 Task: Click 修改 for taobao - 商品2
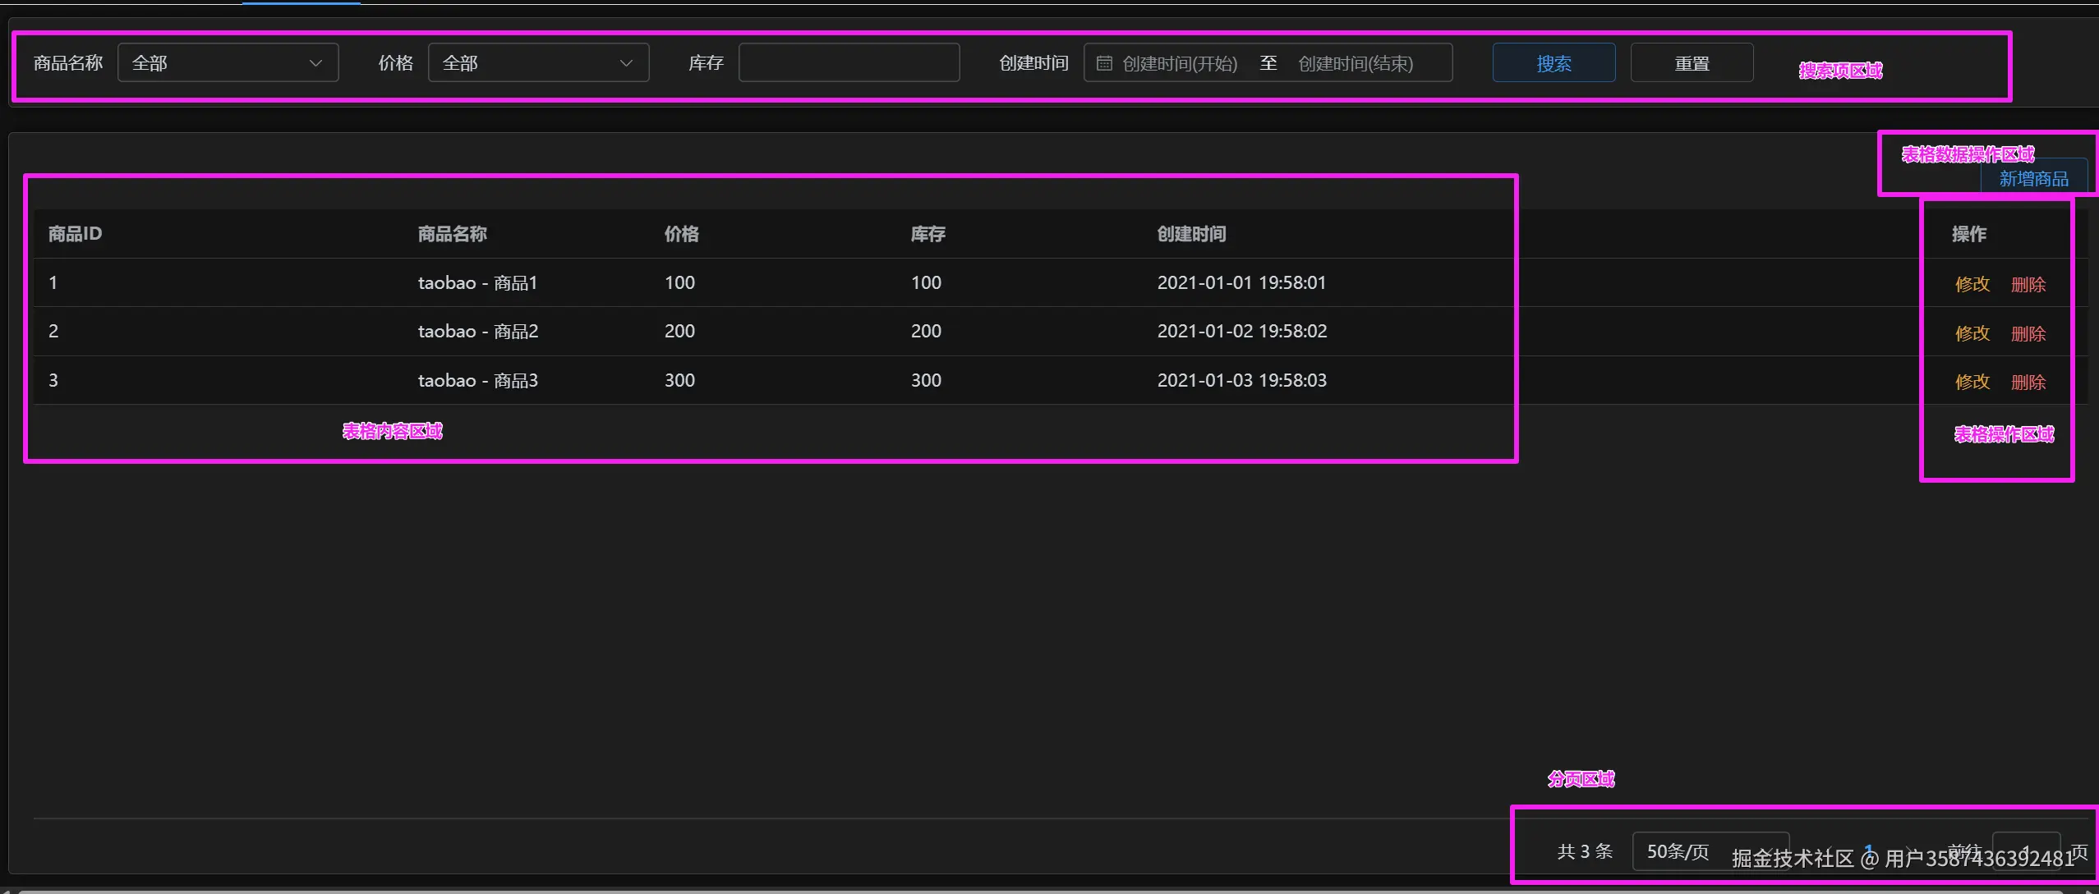(1972, 333)
